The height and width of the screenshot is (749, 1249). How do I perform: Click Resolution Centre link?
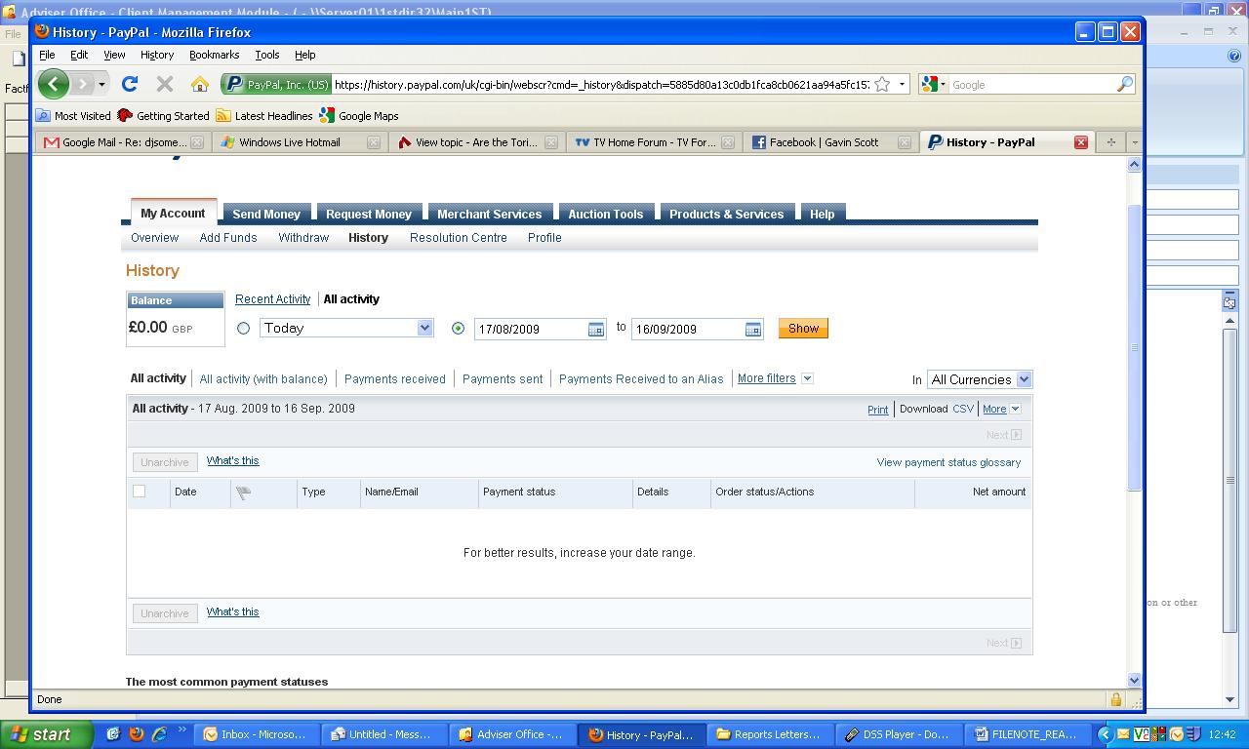(459, 238)
